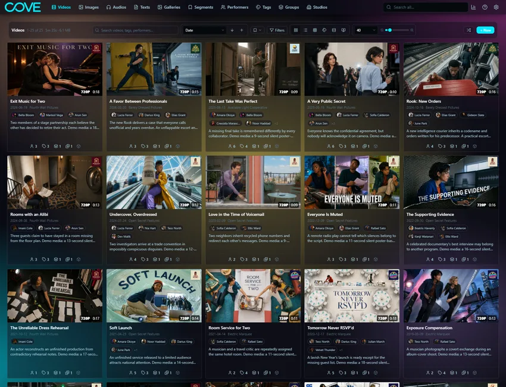Switch to stacked rows view mode icon
Viewport: 506px width, 387px height.
point(334,30)
